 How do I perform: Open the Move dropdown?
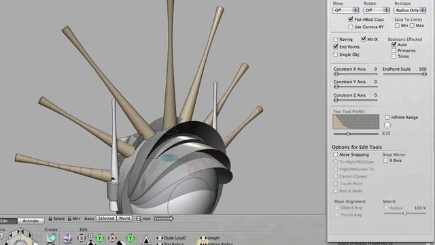[345, 10]
